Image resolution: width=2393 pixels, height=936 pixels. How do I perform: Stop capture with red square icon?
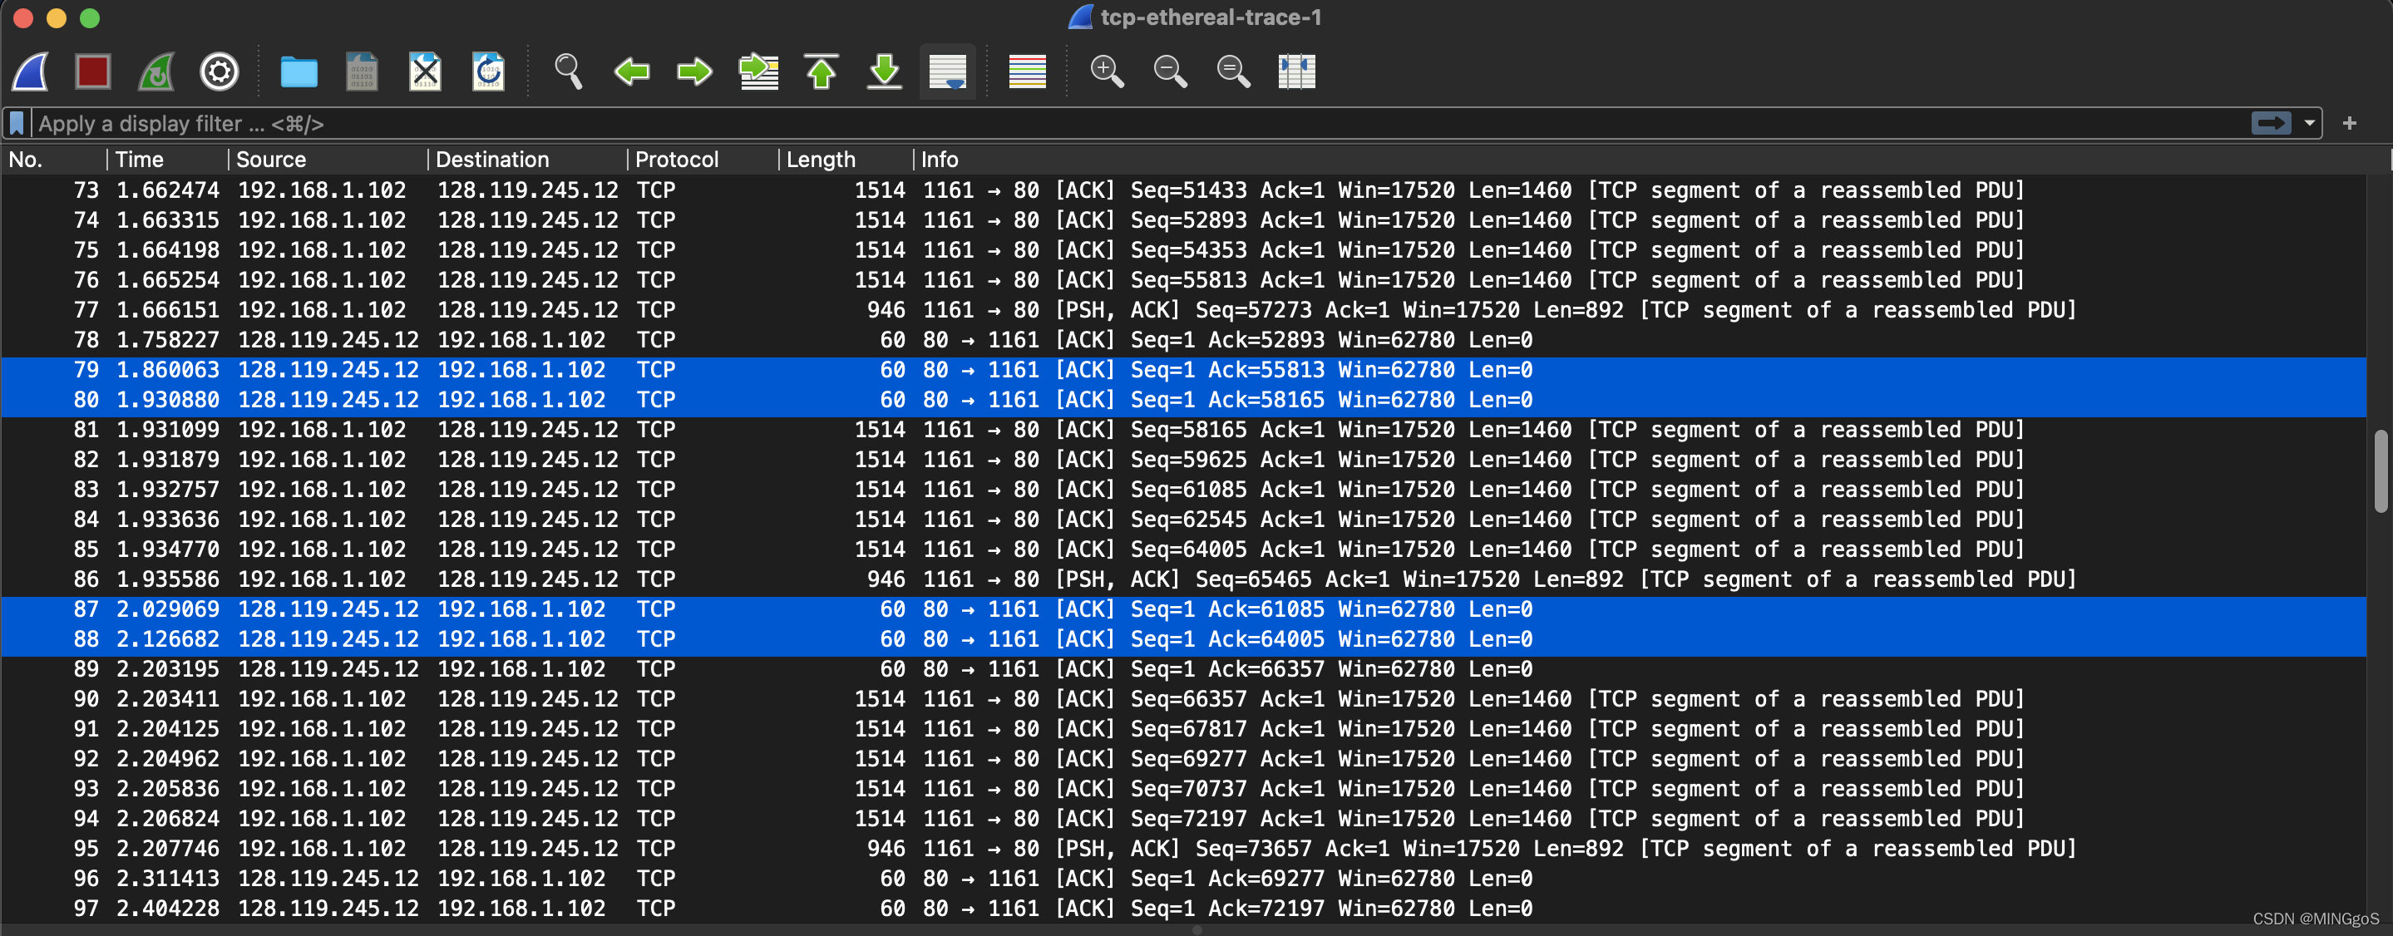coord(93,71)
